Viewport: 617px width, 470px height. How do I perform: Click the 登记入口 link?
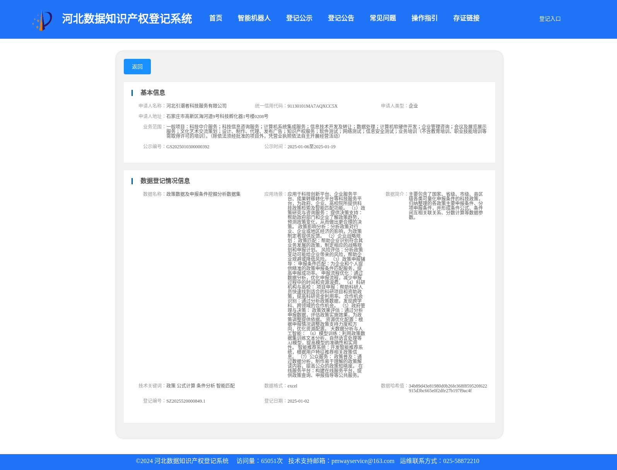click(x=550, y=19)
